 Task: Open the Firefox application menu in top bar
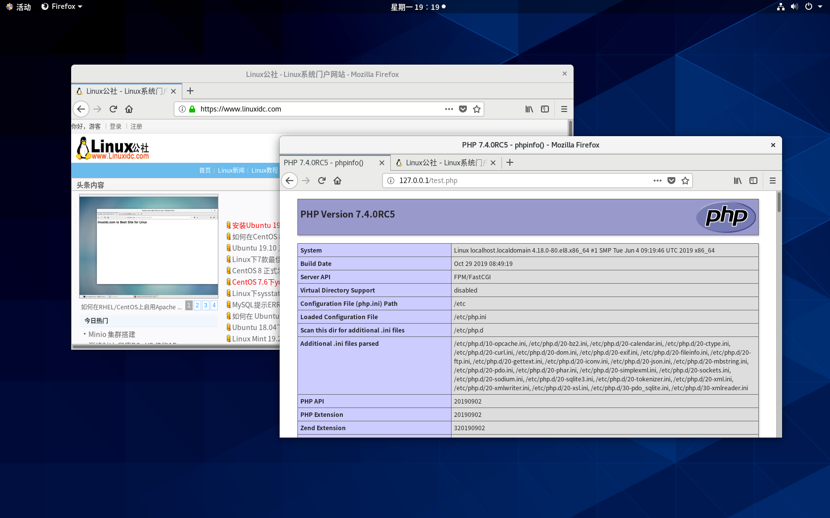(61, 6)
